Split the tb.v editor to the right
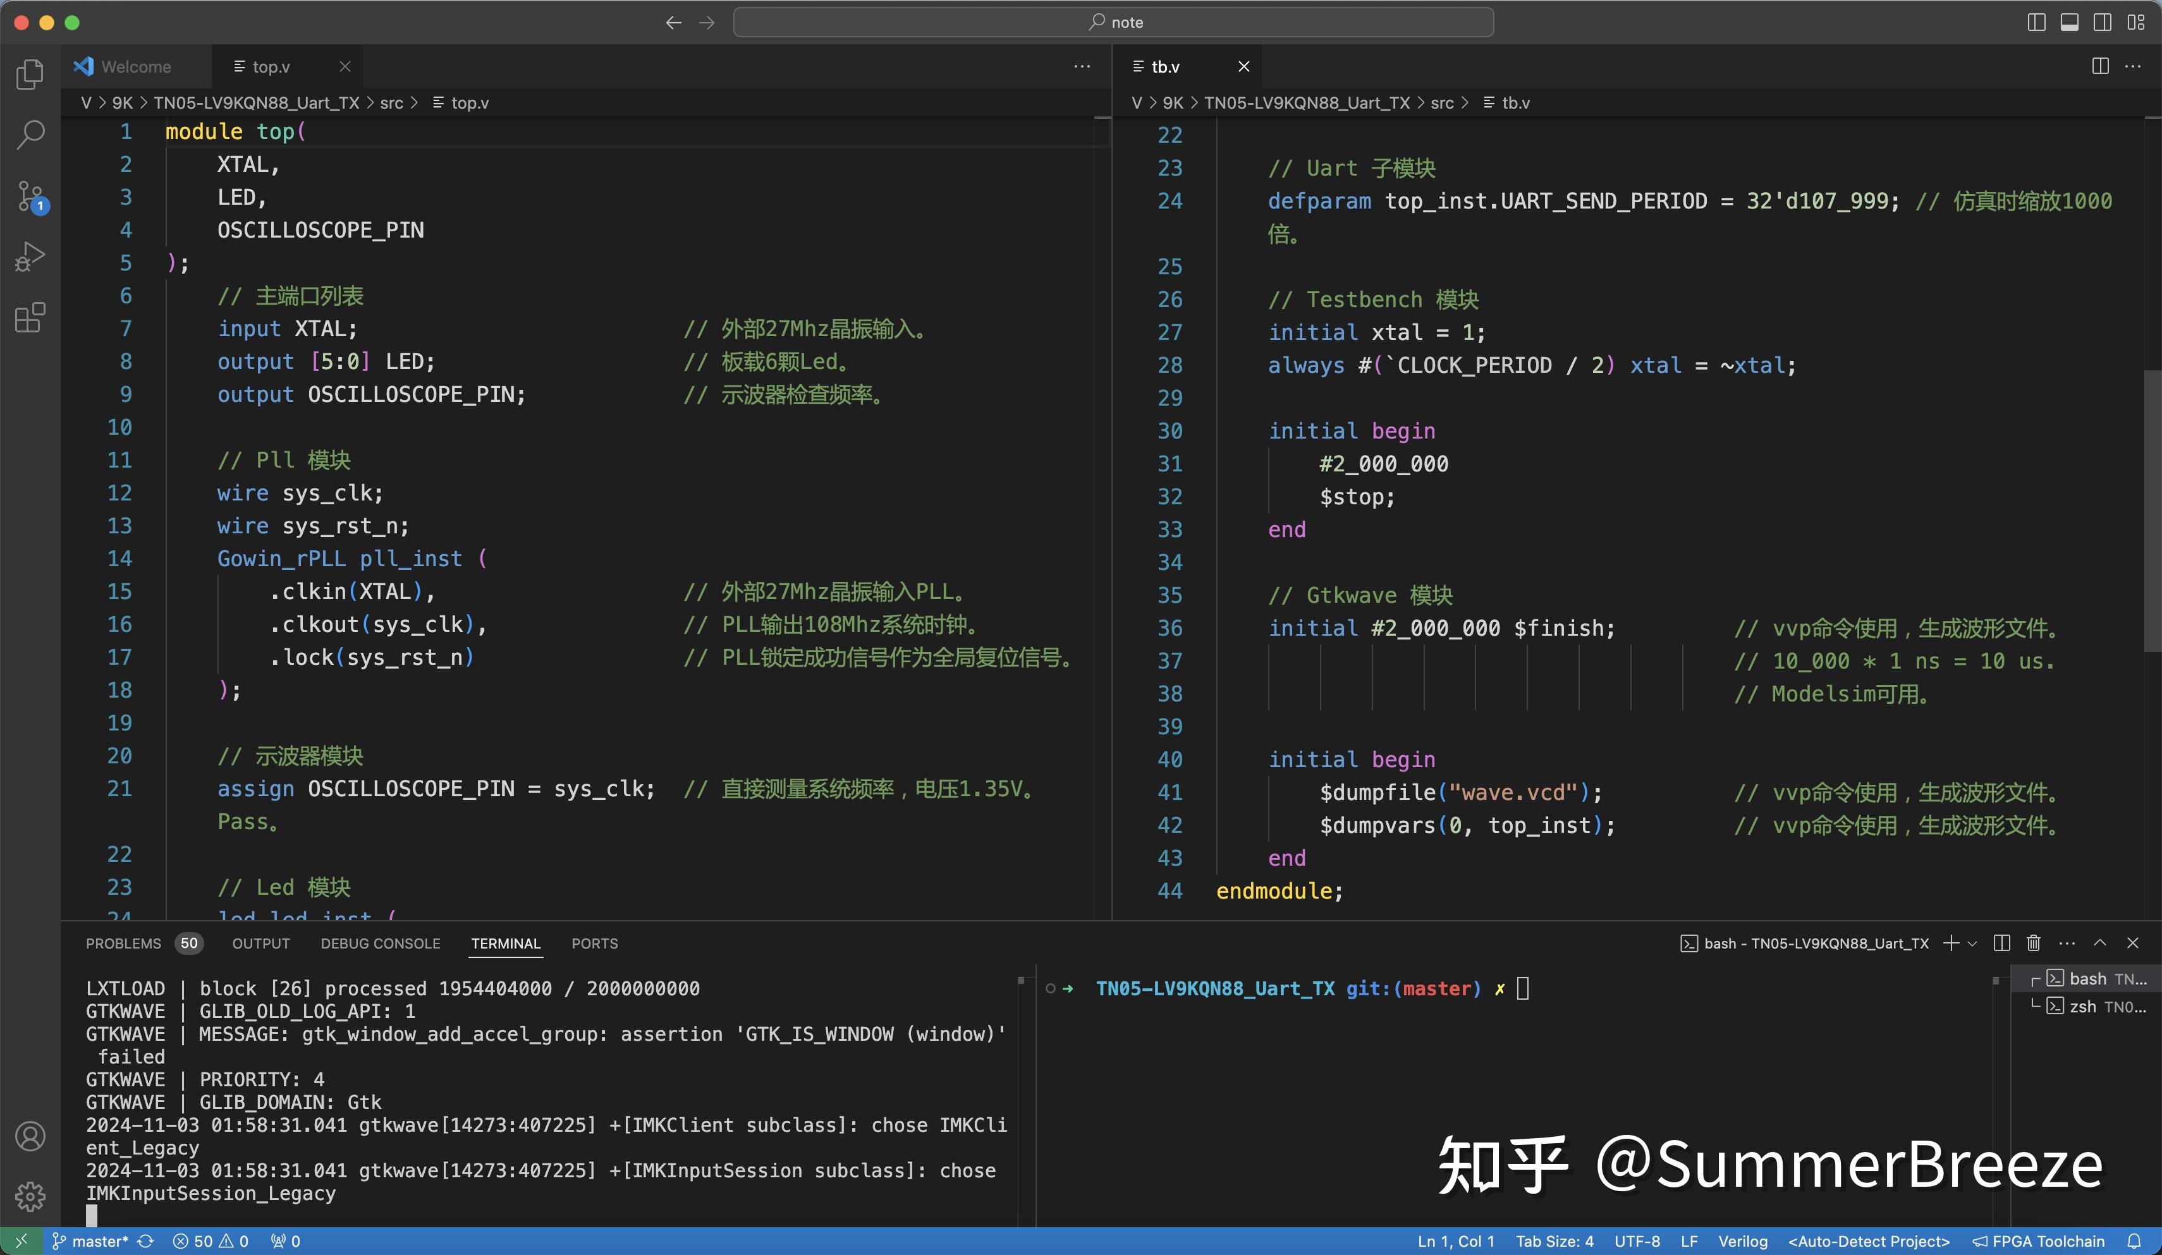The width and height of the screenshot is (2162, 1255). coord(2100,66)
